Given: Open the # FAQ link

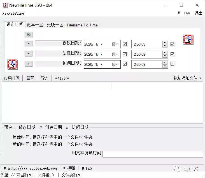Looking at the screenshot, I should pyautogui.click(x=87, y=168).
